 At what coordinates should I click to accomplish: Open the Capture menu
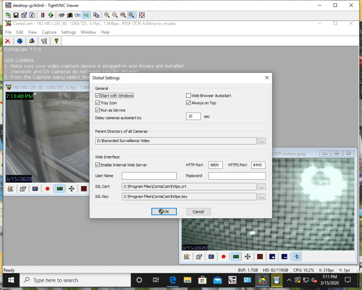click(x=49, y=32)
